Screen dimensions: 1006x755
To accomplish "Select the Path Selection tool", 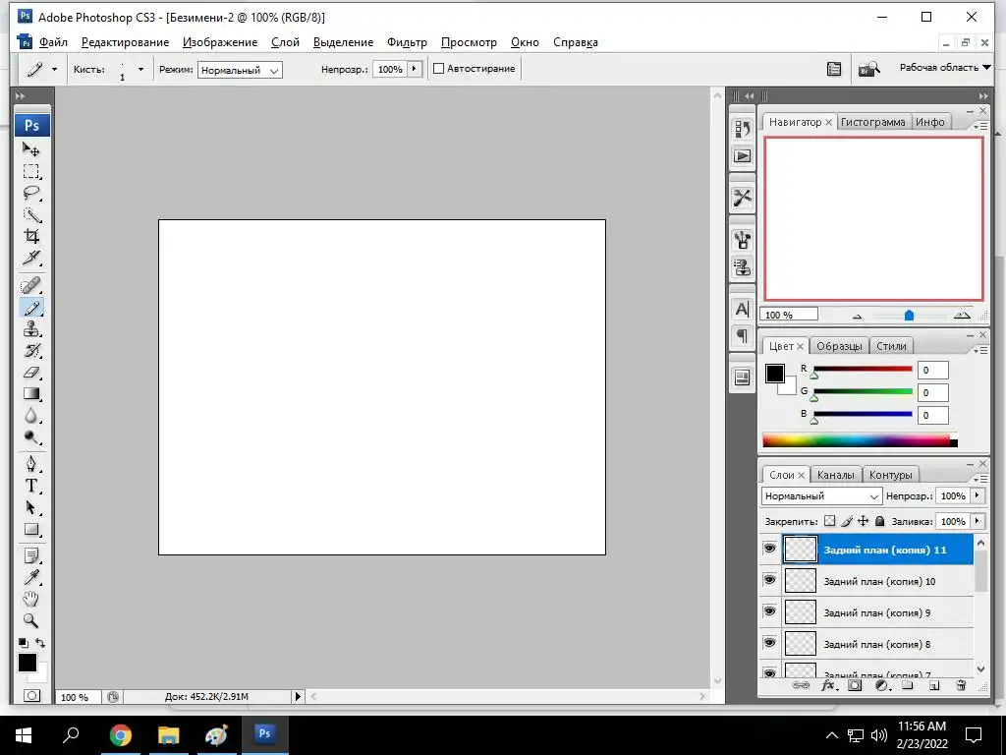I will coord(31,508).
